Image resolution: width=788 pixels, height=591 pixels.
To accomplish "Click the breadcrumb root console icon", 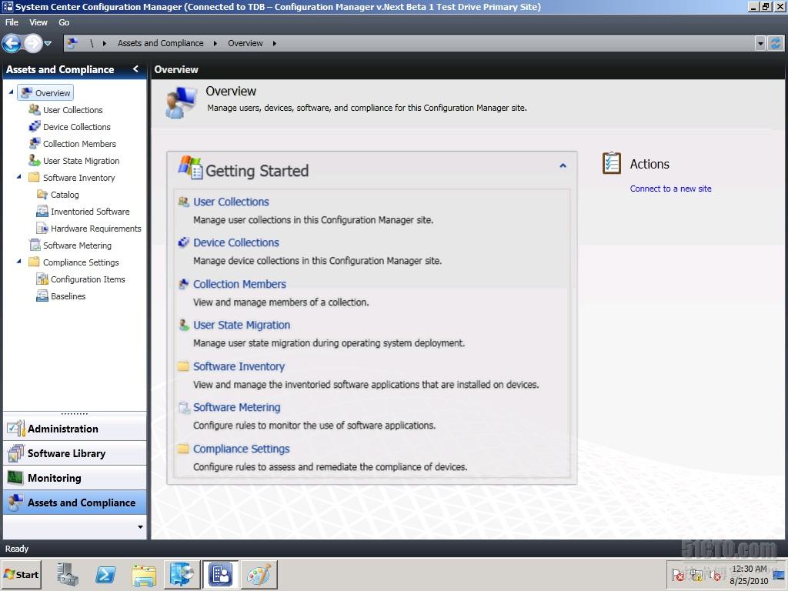I will pyautogui.click(x=72, y=43).
